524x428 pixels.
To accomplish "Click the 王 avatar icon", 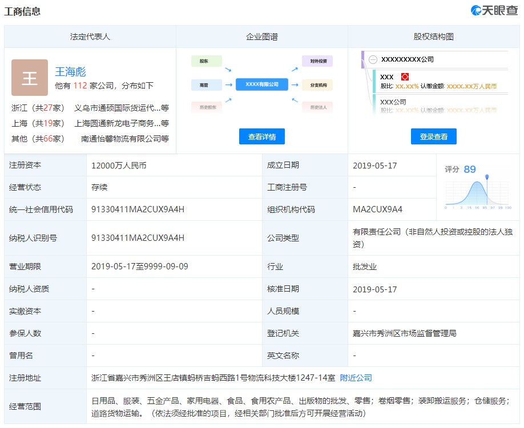I will [x=30, y=77].
